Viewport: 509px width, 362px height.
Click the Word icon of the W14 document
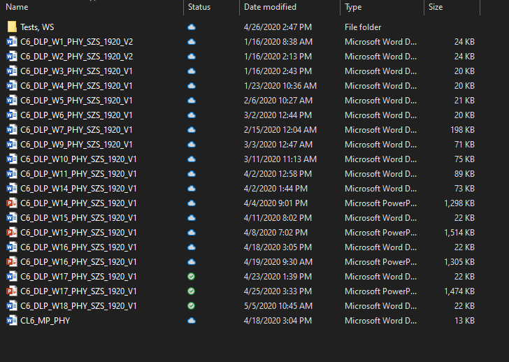pos(12,189)
